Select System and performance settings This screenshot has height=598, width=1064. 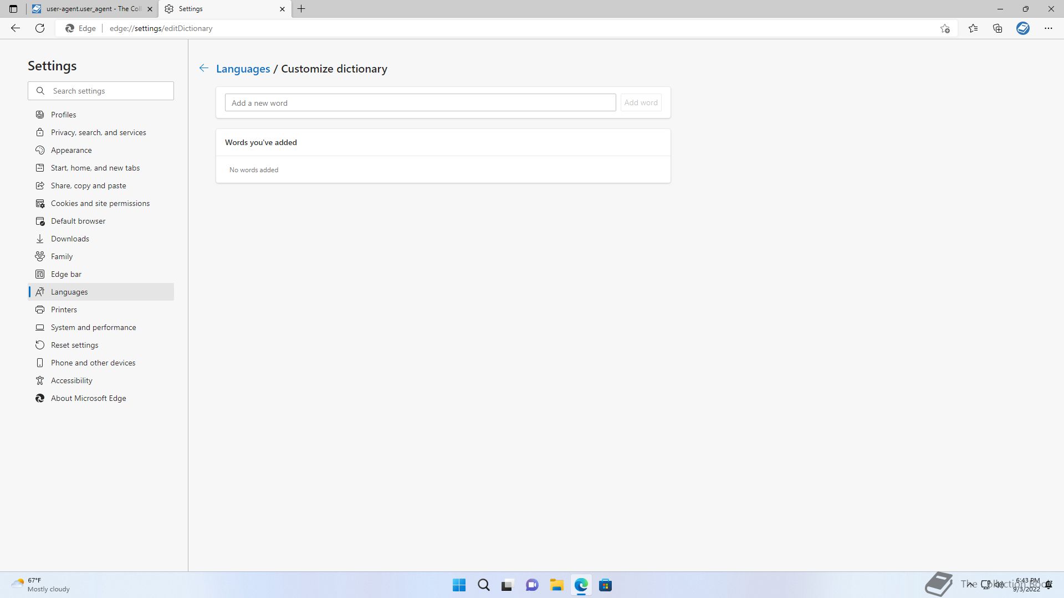click(x=94, y=327)
